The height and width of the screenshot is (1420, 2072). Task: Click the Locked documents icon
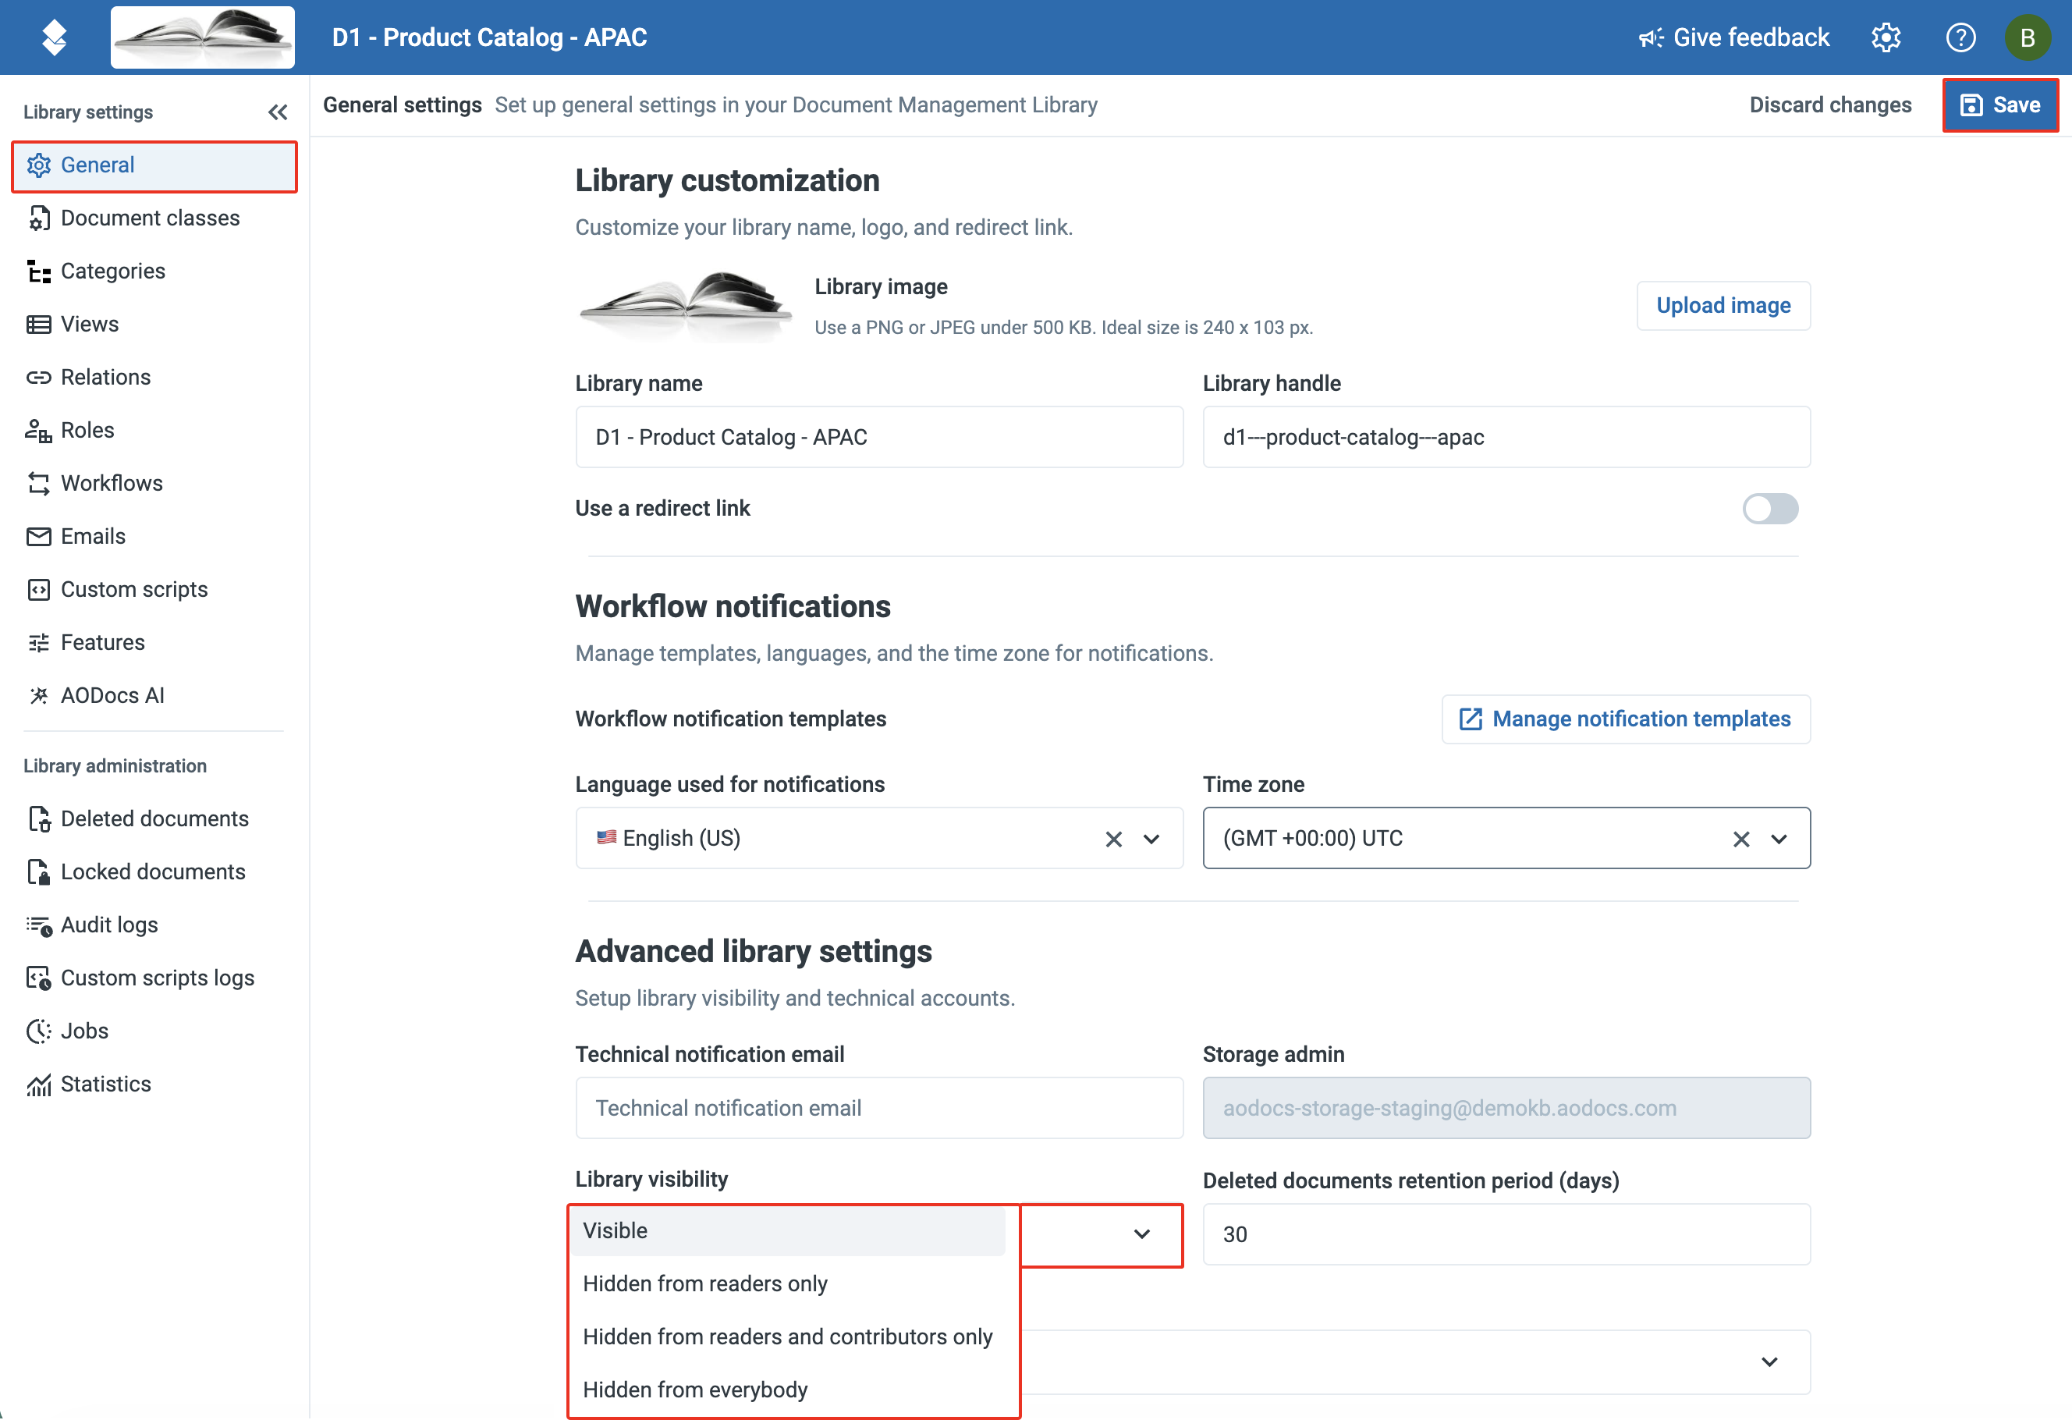(39, 872)
